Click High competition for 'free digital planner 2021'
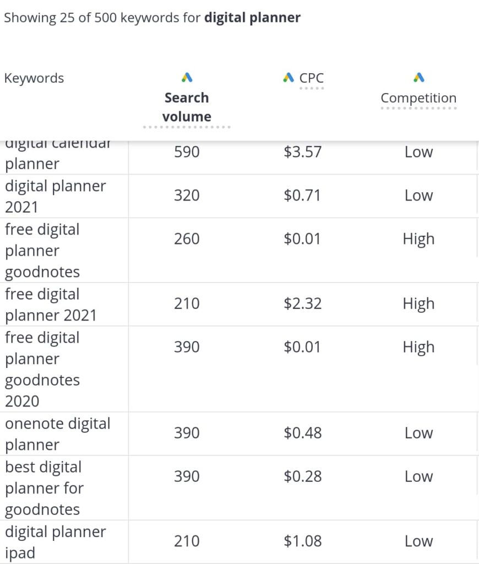 coord(418,303)
